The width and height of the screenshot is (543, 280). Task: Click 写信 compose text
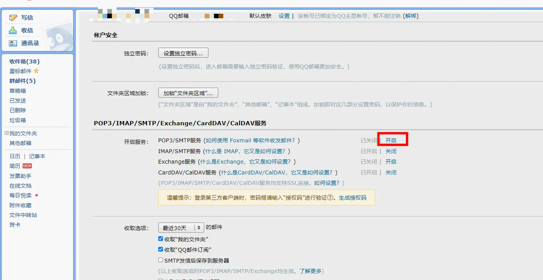(x=27, y=17)
